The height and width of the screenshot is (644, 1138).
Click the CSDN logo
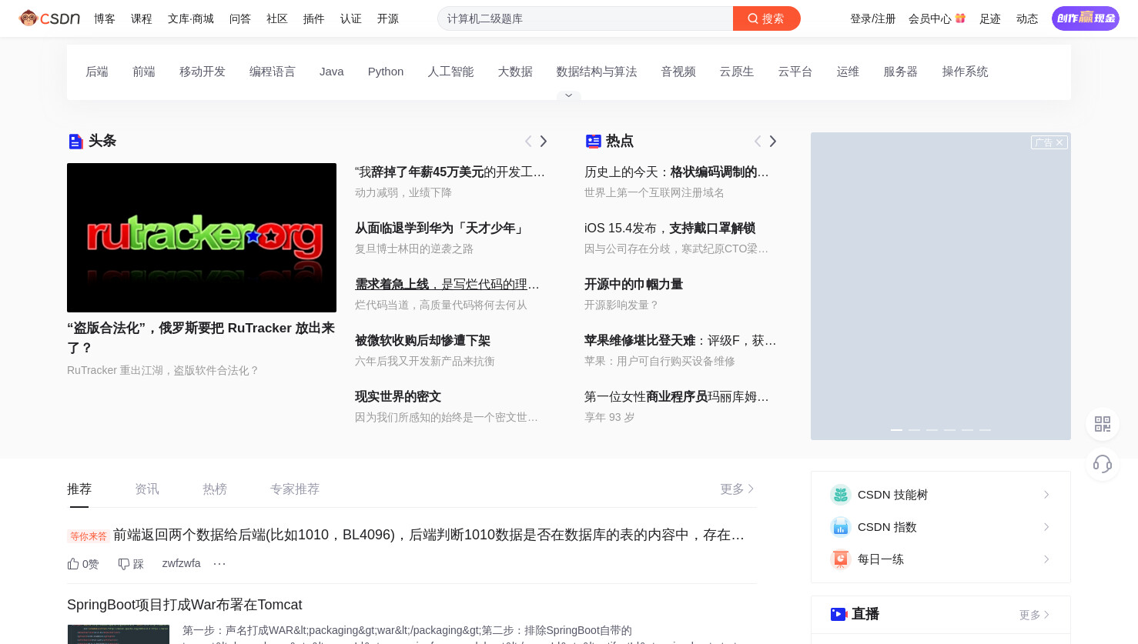tap(50, 18)
